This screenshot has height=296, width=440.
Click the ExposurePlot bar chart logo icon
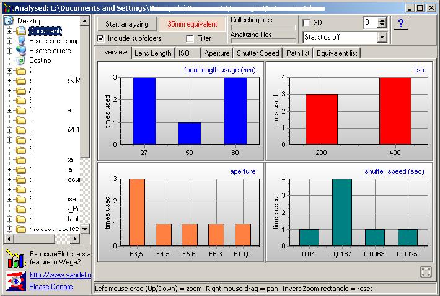14,258
